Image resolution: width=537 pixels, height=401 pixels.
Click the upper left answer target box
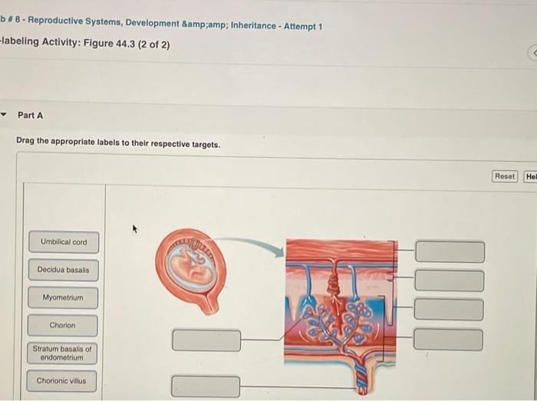(206, 340)
